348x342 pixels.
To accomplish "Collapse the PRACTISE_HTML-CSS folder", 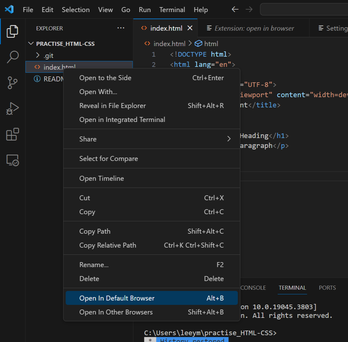I will click(31, 43).
